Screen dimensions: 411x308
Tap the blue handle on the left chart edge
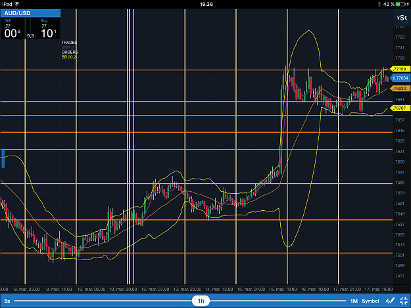coord(3,158)
